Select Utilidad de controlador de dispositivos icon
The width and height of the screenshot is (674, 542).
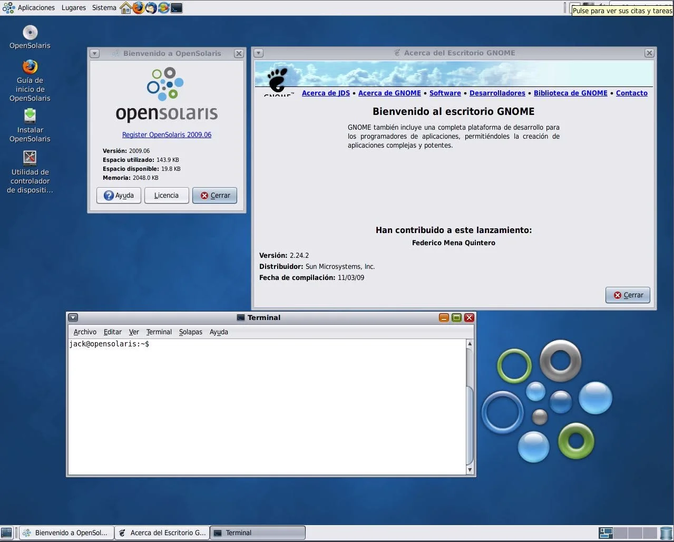click(x=30, y=172)
